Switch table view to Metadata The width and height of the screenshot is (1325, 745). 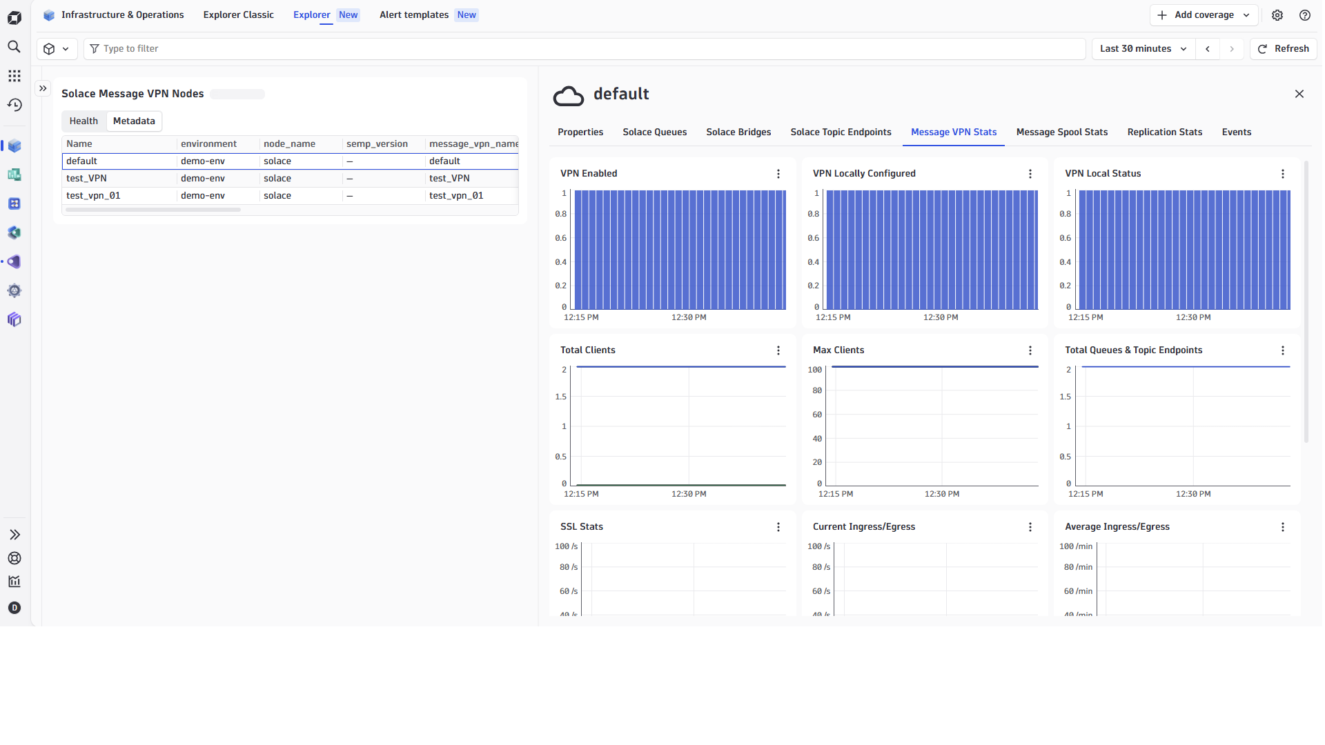[x=134, y=121]
